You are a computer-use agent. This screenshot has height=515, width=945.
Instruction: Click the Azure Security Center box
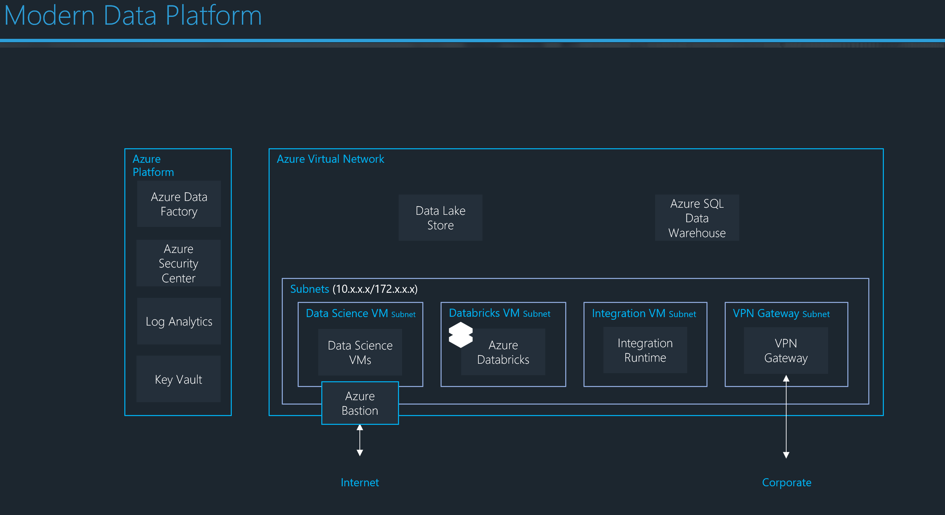tap(178, 263)
